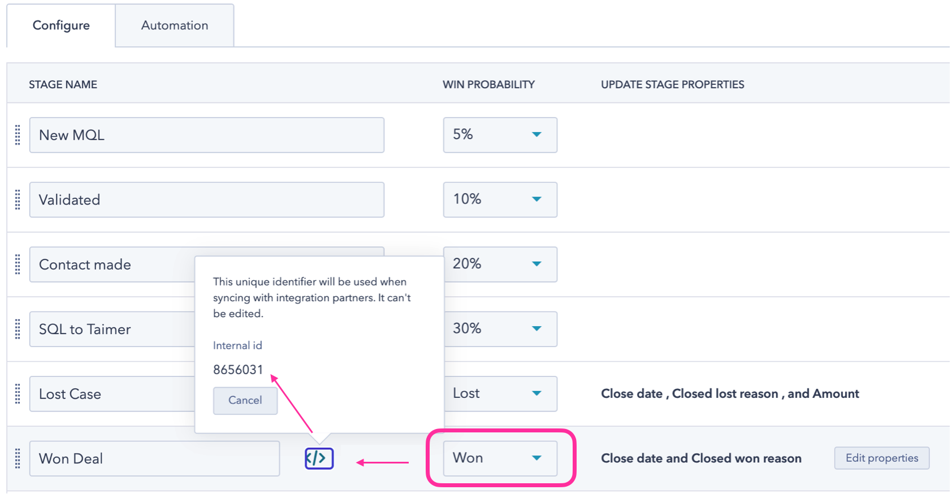Change the 30% win probability dropdown
Viewport: 952px width, 494px height.
click(x=500, y=329)
